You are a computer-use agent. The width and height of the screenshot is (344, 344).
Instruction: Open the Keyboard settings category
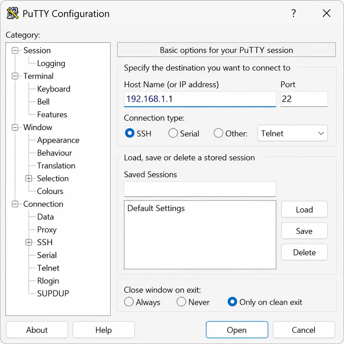click(54, 89)
